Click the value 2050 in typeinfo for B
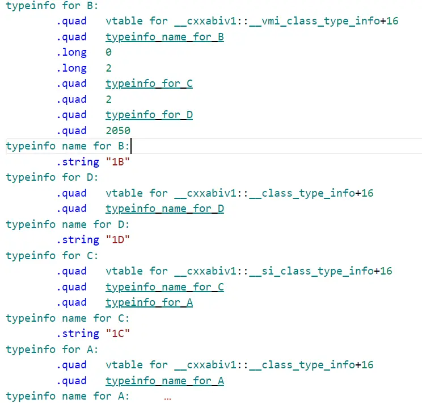This screenshot has height=403, width=422. pyautogui.click(x=118, y=131)
